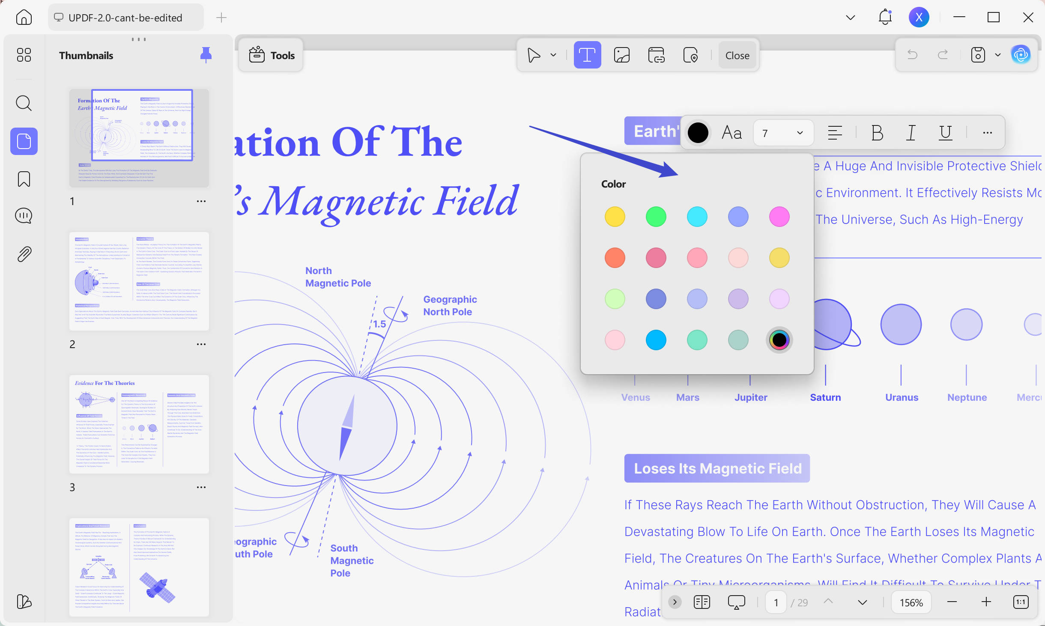This screenshot has height=626, width=1045.
Task: Toggle Underline formatting
Action: pyautogui.click(x=945, y=133)
